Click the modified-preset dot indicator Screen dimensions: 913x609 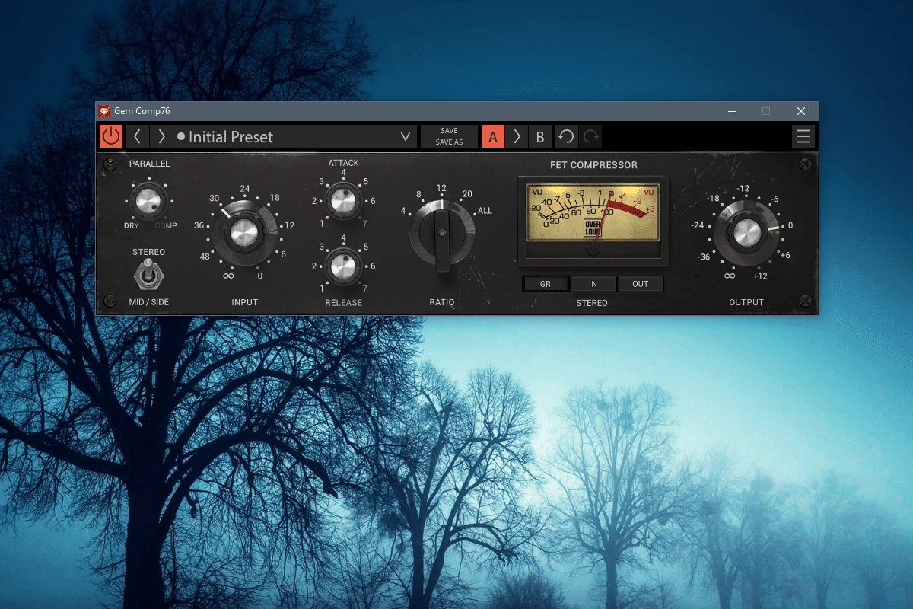point(181,137)
